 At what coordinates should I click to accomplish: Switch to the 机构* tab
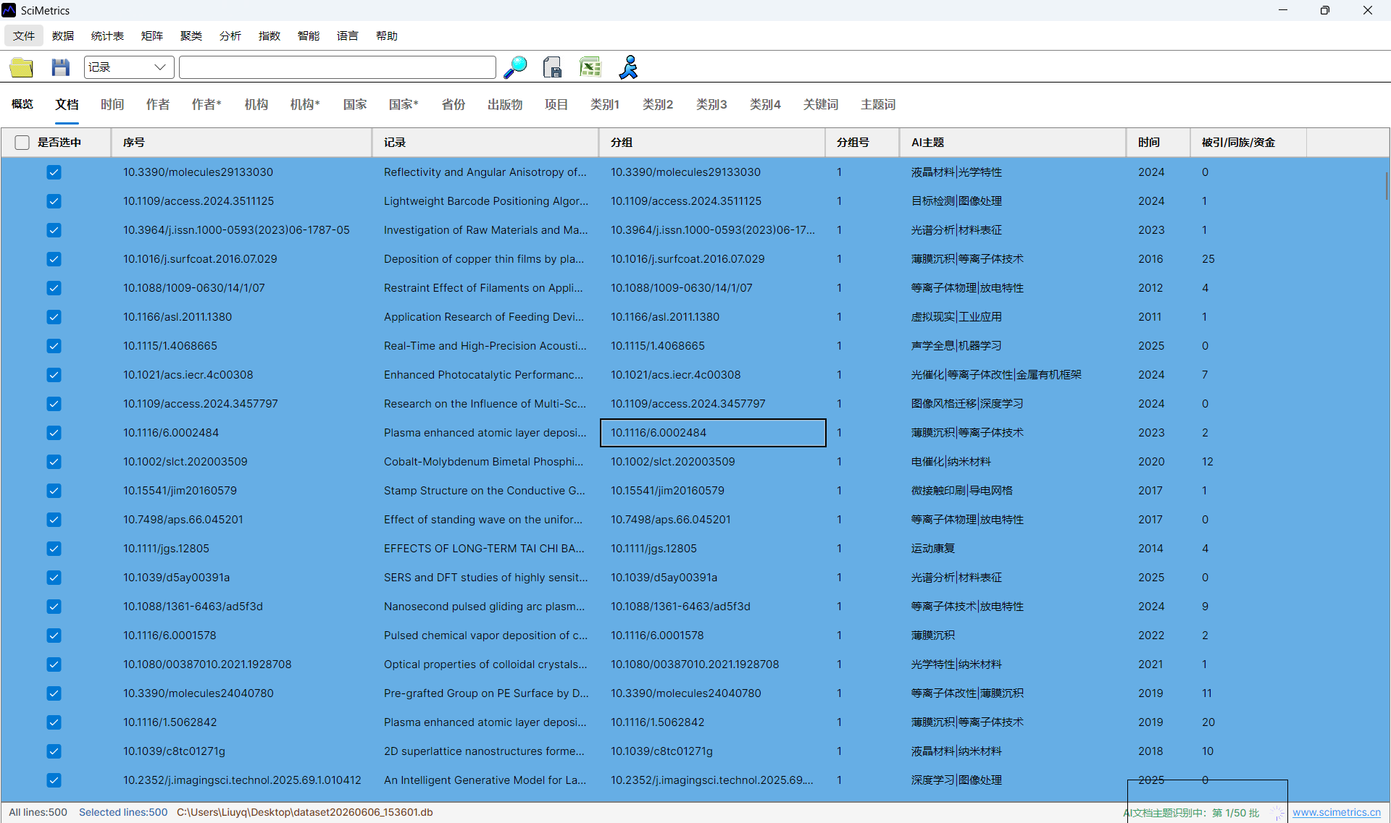click(305, 104)
